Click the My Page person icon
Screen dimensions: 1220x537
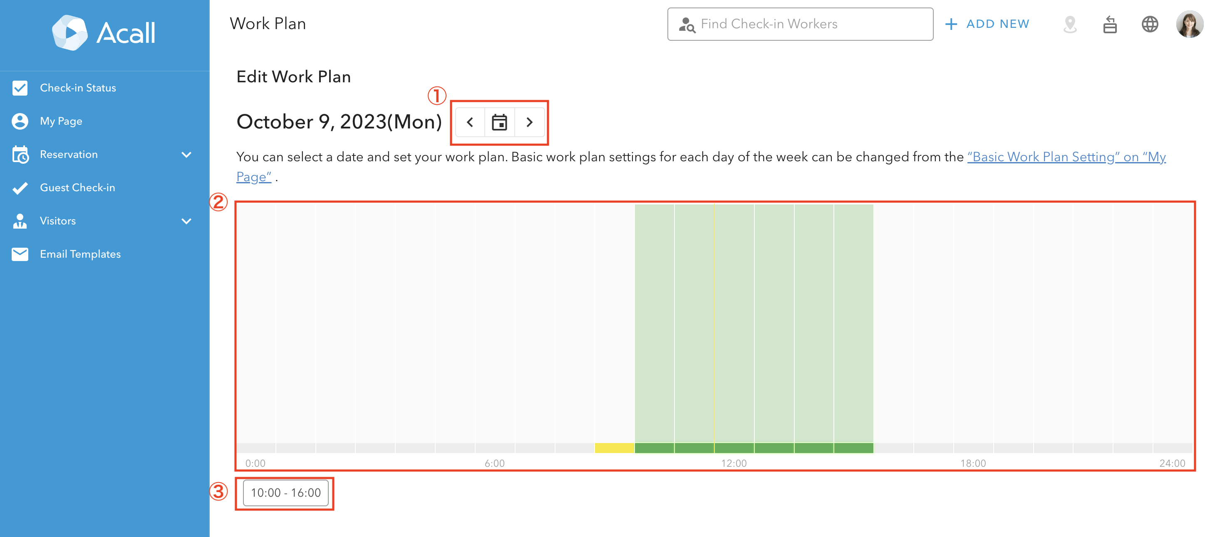[20, 121]
